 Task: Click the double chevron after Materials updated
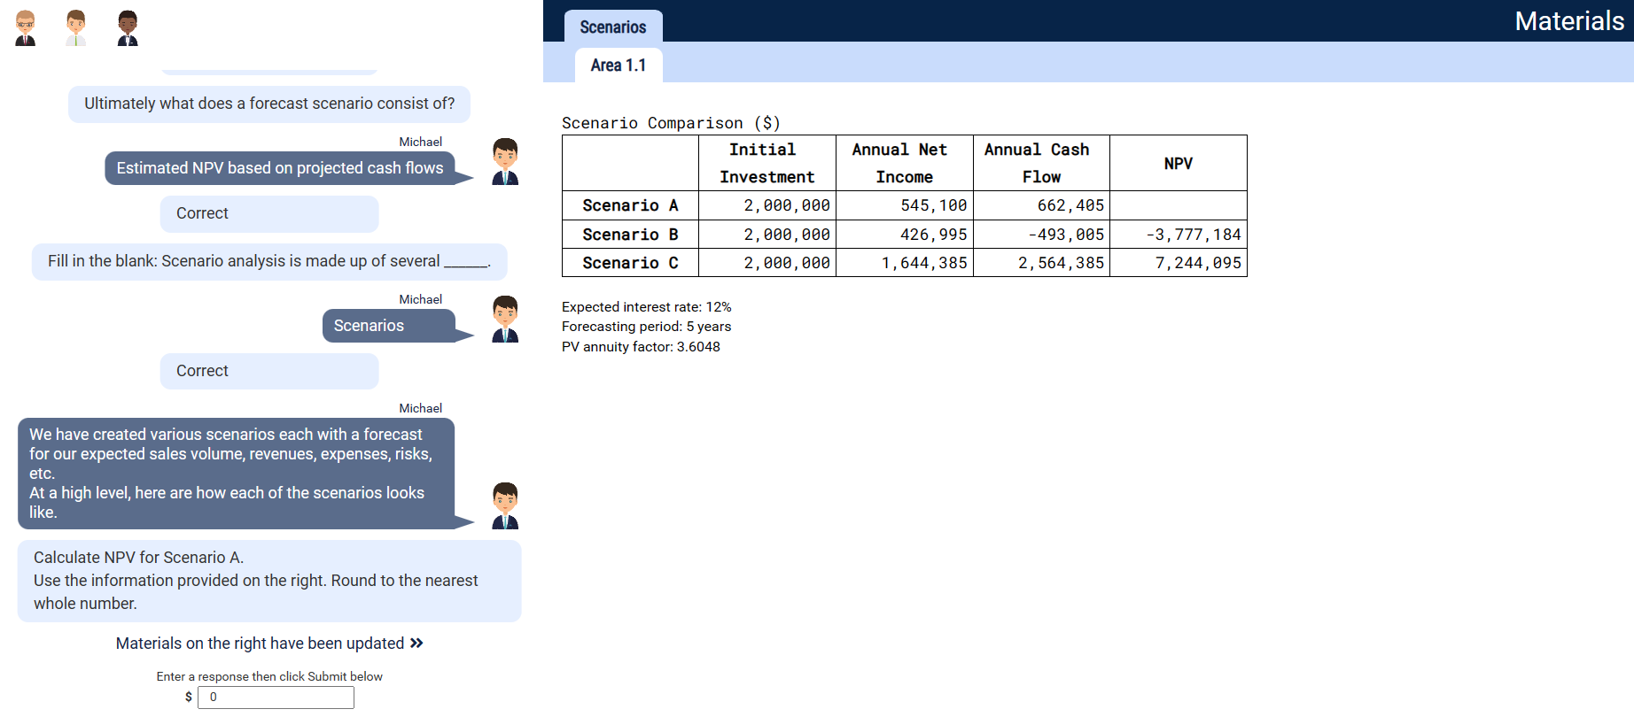[x=416, y=644]
